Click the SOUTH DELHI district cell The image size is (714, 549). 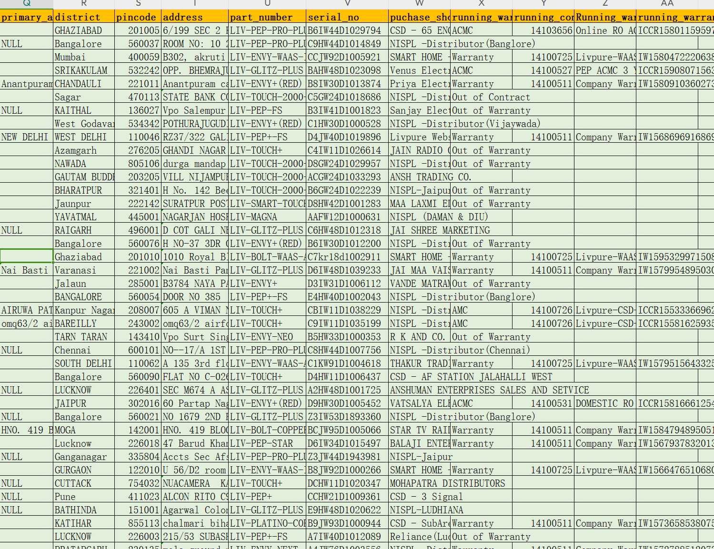pyautogui.click(x=84, y=363)
